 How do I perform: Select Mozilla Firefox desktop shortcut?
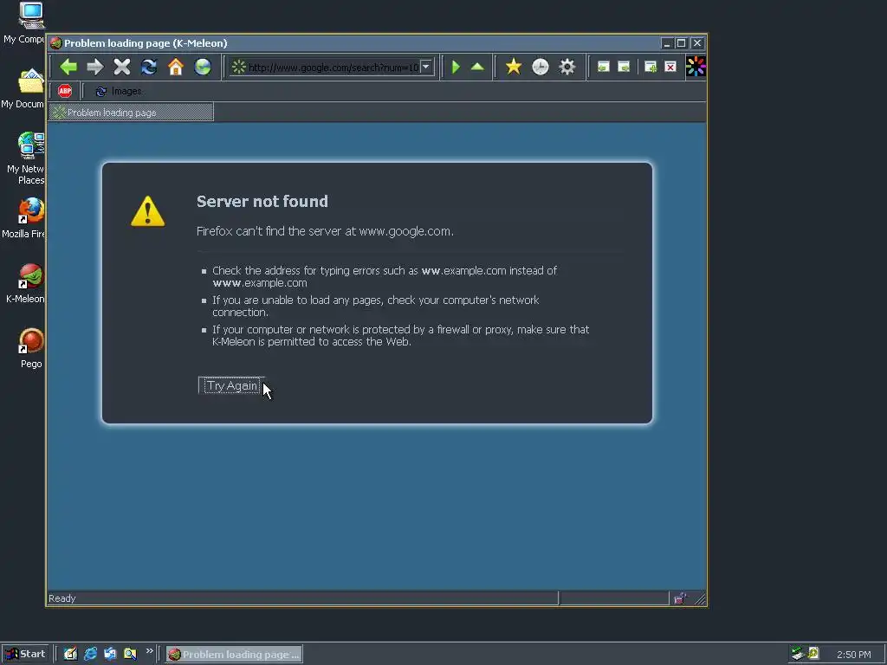pyautogui.click(x=30, y=217)
